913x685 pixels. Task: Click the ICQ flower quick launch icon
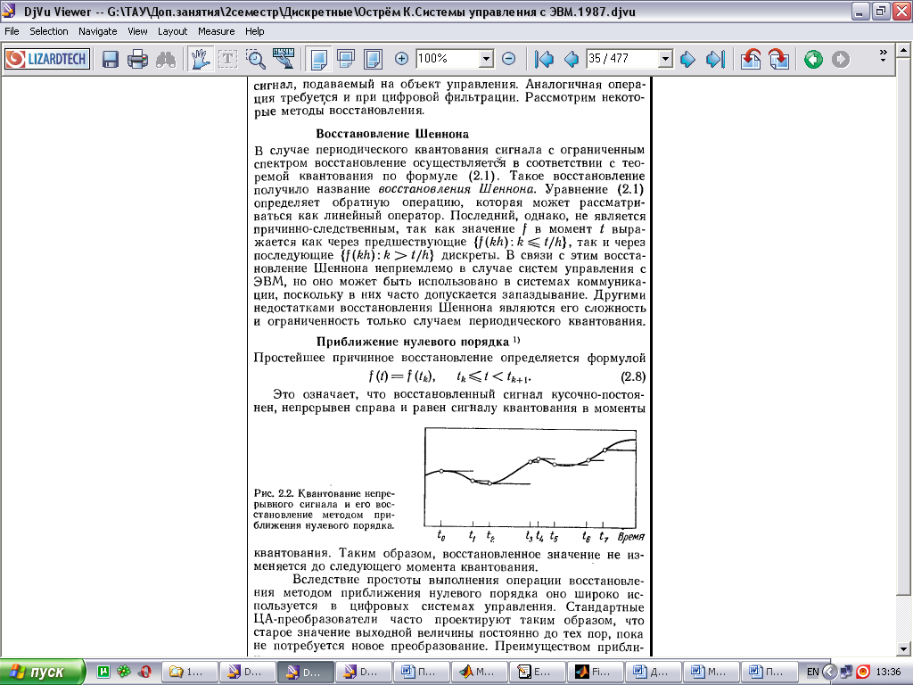(124, 672)
